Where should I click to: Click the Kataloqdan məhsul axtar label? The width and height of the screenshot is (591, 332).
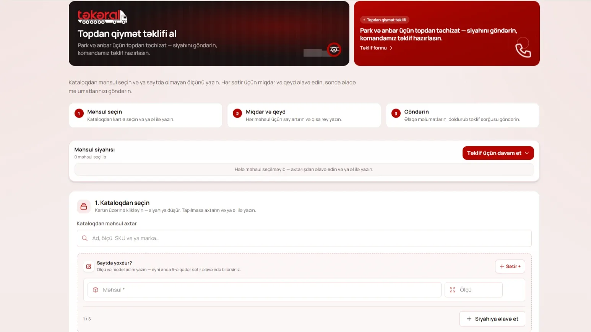coord(107,223)
